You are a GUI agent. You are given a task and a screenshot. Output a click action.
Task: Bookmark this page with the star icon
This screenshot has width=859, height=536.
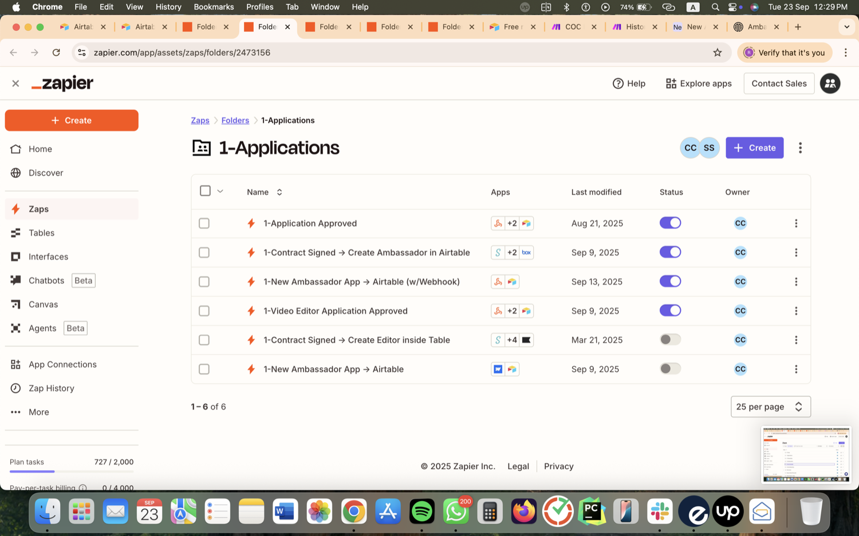[x=718, y=53]
